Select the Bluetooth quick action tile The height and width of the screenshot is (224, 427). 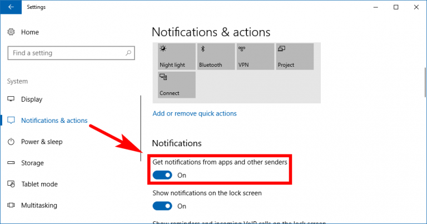pyautogui.click(x=216, y=57)
